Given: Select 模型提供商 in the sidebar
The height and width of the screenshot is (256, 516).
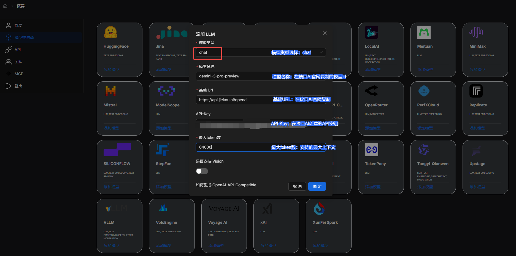Looking at the screenshot, I should pyautogui.click(x=41, y=37).
